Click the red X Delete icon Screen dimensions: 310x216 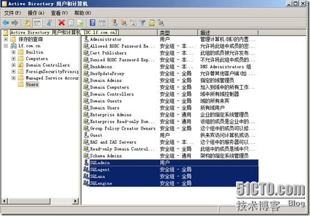click(61, 23)
